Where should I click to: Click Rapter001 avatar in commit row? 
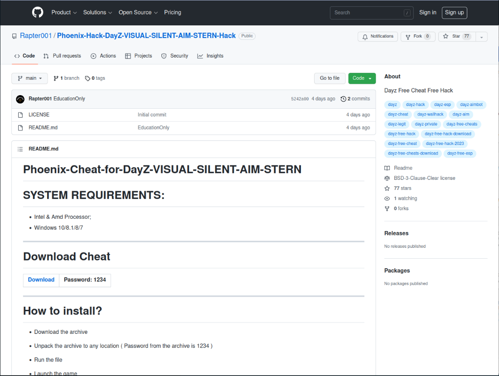tap(20, 99)
